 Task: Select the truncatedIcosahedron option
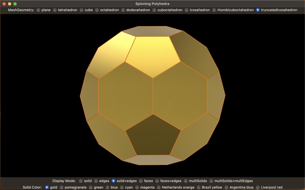(257, 10)
